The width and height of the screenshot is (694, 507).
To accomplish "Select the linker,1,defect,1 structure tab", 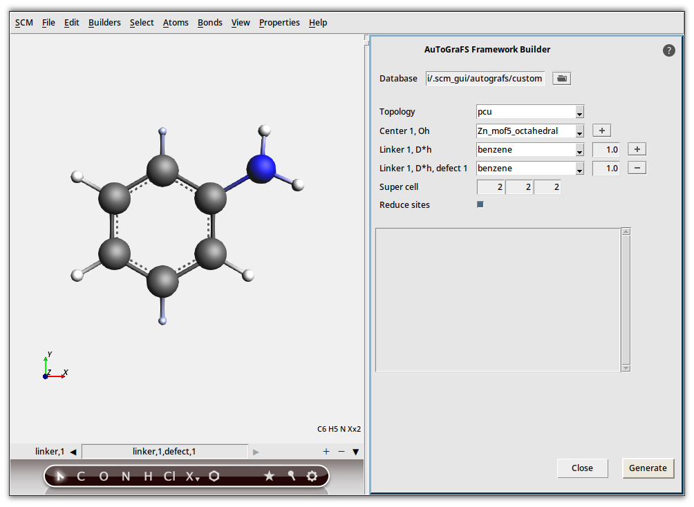I will (165, 451).
